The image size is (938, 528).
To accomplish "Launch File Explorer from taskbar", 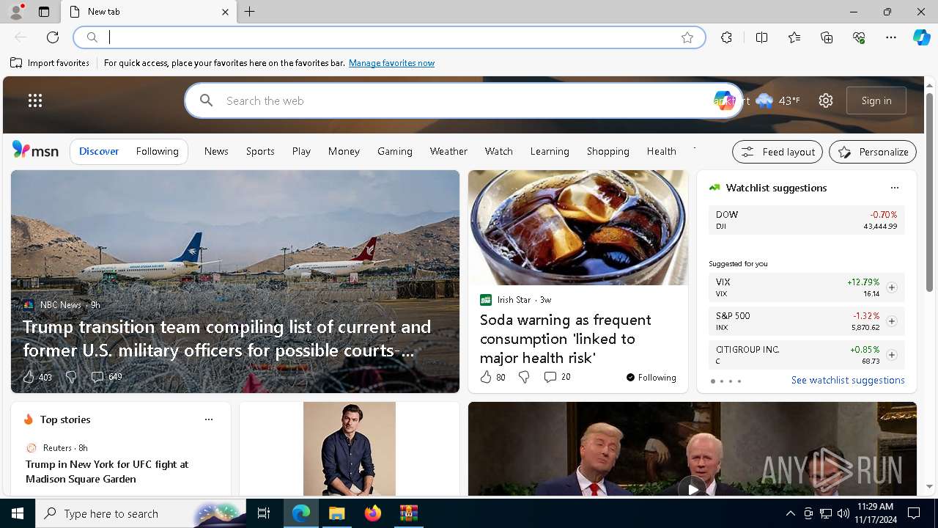I will [336, 513].
